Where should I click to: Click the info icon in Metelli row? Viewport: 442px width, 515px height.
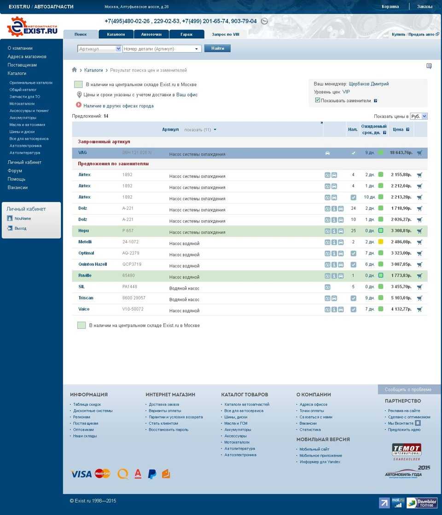pyautogui.click(x=334, y=242)
